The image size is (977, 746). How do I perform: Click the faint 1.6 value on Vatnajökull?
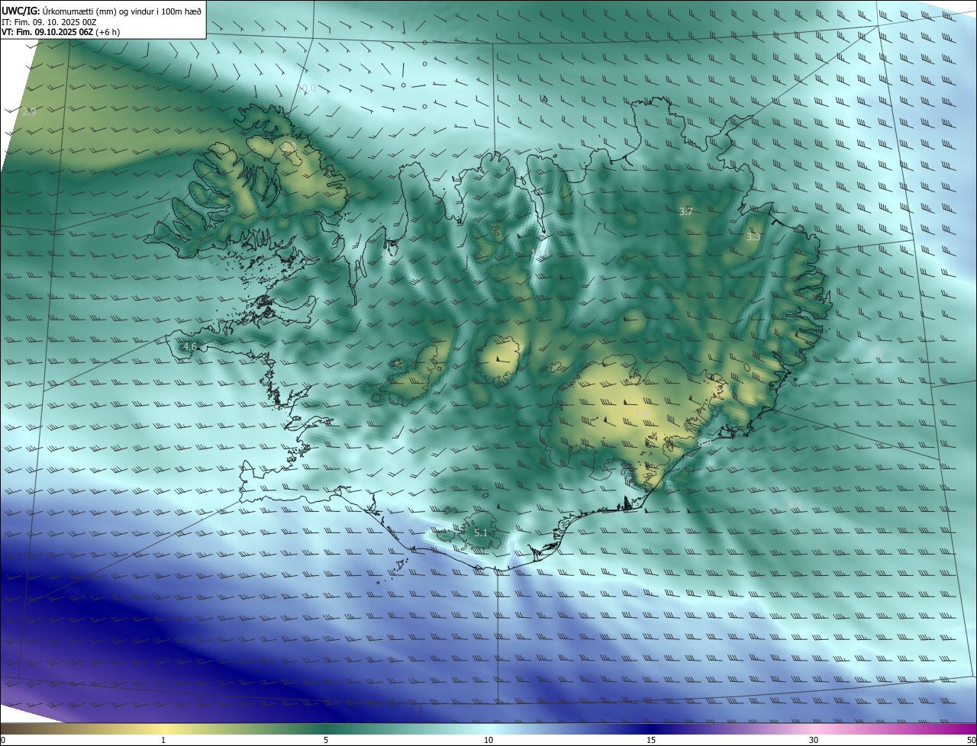[x=642, y=413]
